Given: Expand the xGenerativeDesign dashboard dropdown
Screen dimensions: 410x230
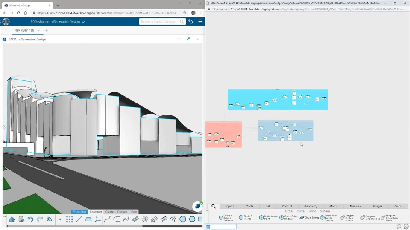Looking at the screenshot, I should pos(83,22).
